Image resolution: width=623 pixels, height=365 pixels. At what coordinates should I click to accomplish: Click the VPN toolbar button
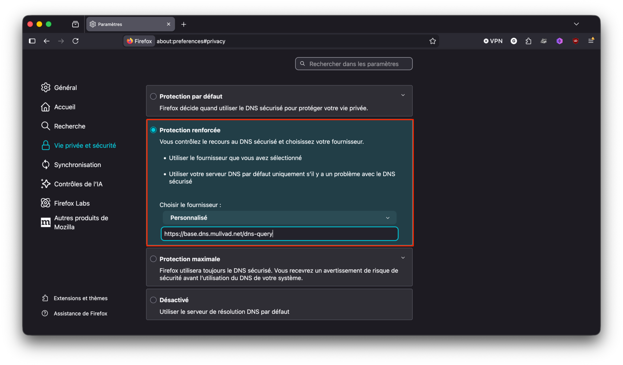pos(493,41)
